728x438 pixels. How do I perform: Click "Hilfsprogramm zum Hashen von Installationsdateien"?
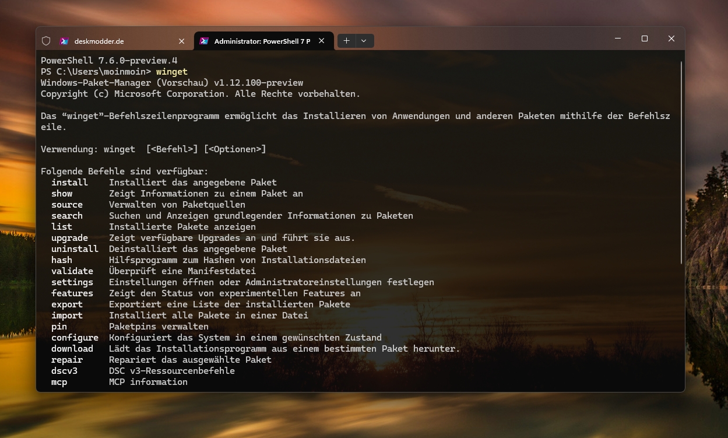coord(238,260)
